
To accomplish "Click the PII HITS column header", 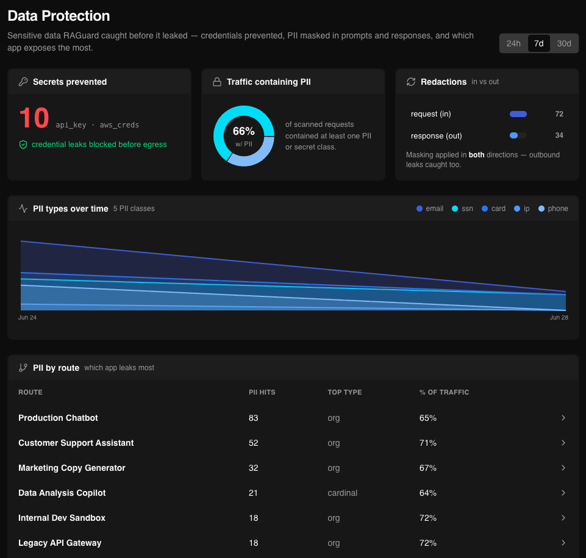I will 262,392.
